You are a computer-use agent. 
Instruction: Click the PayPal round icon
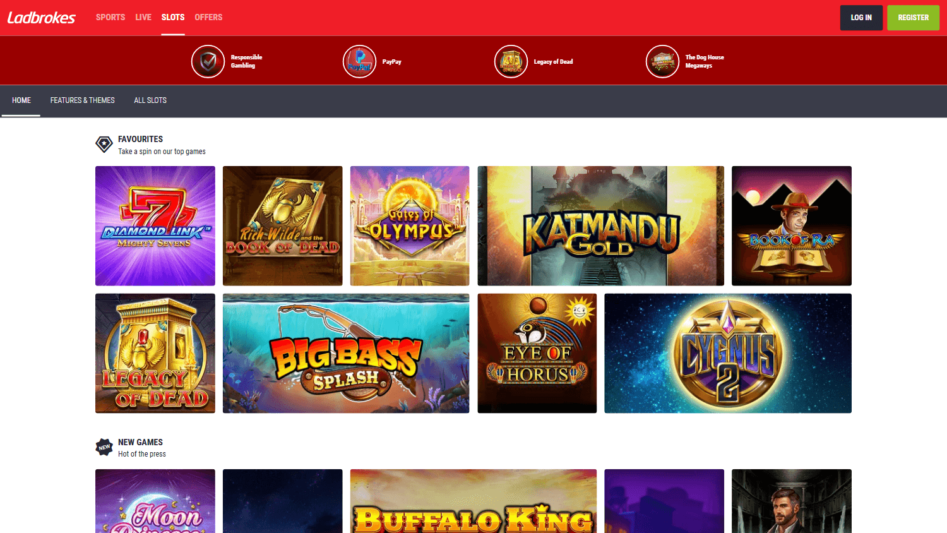[359, 61]
